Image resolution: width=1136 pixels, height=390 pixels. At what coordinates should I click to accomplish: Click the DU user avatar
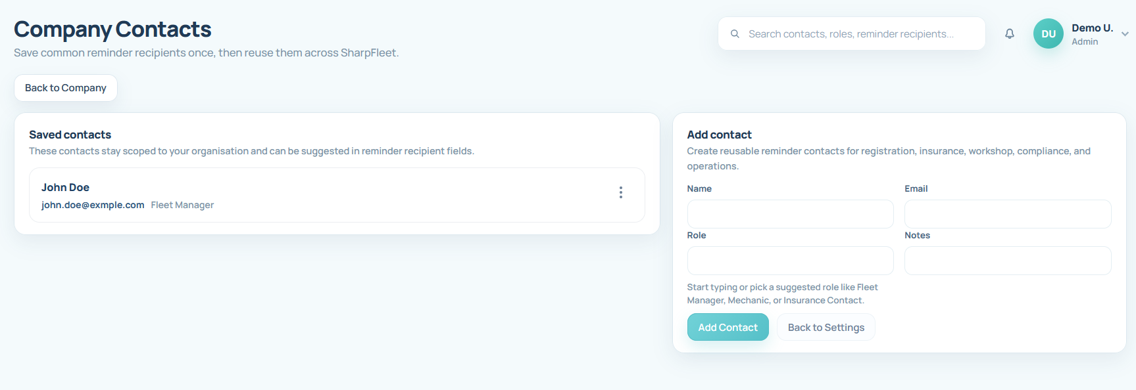click(x=1048, y=33)
